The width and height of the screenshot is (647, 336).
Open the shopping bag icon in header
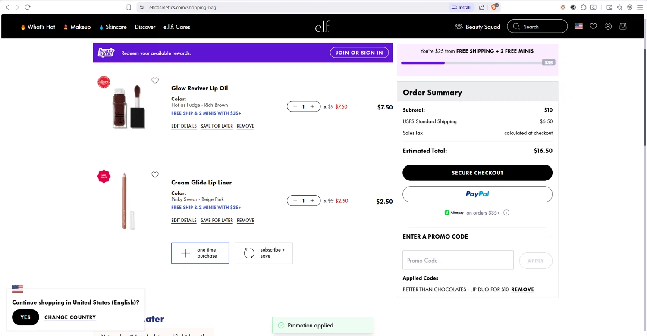pos(623,26)
